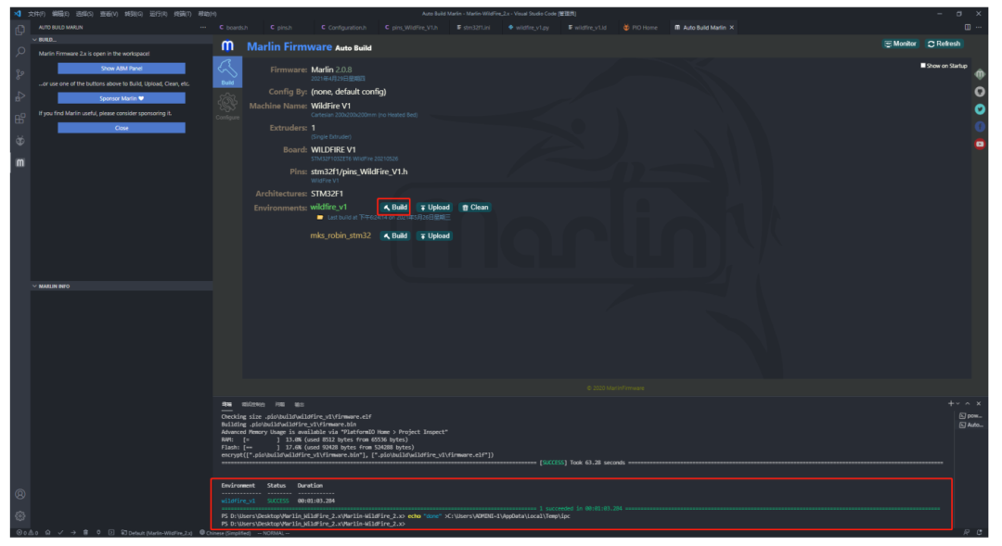Click the Monitor button
This screenshot has width=1002, height=546.
[900, 44]
